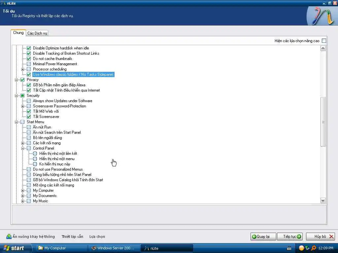Expand the My Computer tree node
Viewport: 338px width, 253px height.
point(22,190)
